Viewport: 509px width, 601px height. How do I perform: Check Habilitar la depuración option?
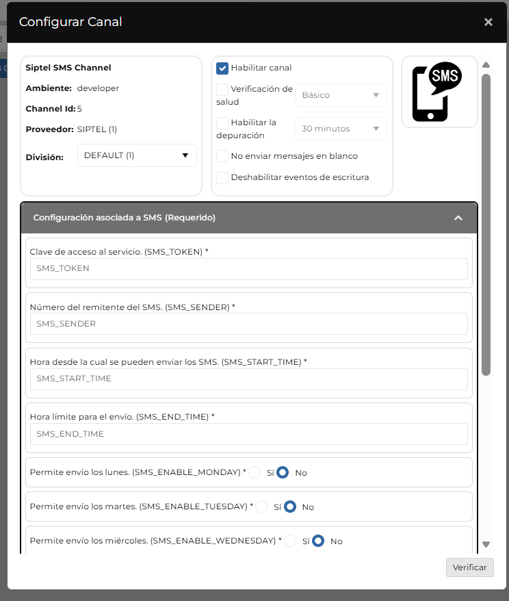click(x=222, y=123)
